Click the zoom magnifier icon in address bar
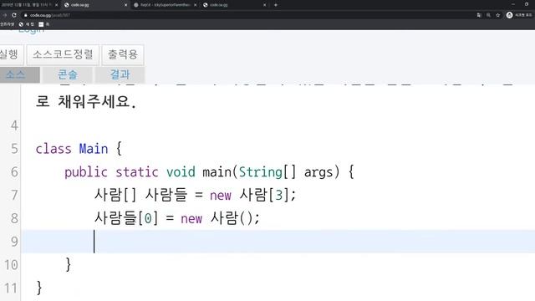This screenshot has width=535, height=301. pyautogui.click(x=488, y=15)
